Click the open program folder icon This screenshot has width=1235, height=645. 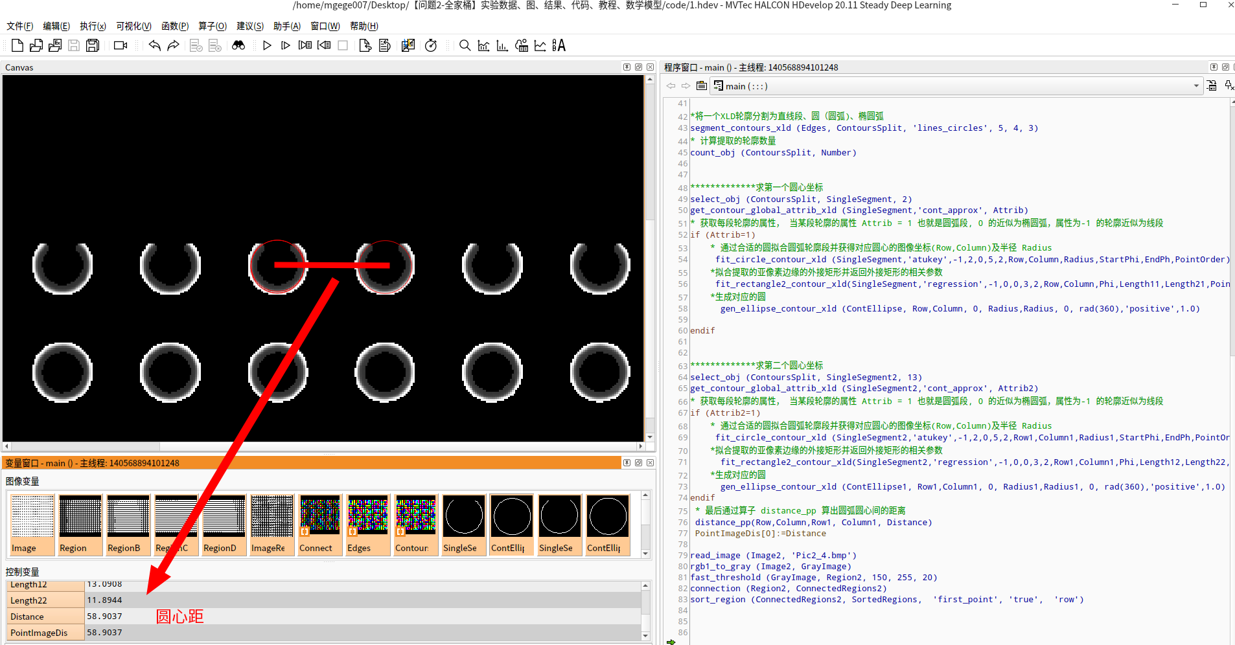tap(36, 45)
